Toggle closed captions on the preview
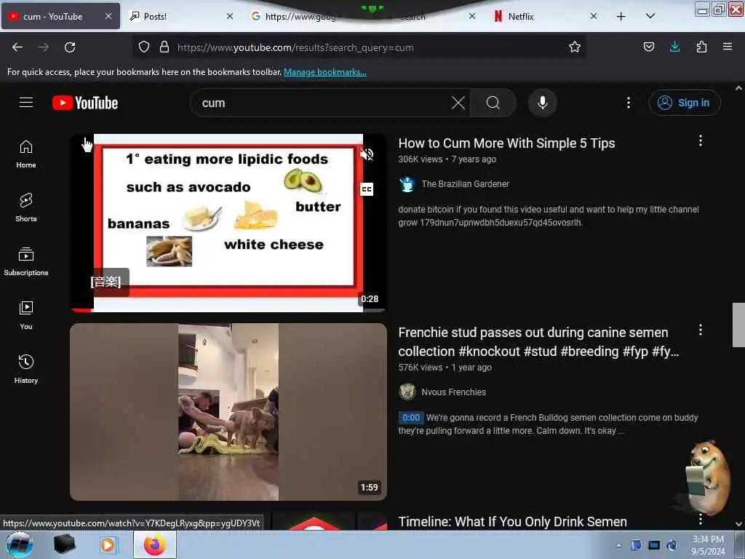This screenshot has width=745, height=559. 367,189
